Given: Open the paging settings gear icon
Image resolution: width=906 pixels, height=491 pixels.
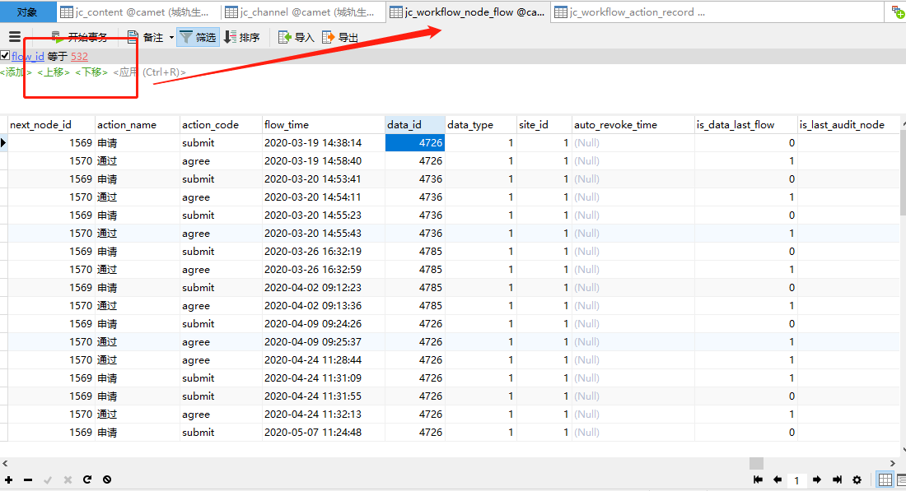Looking at the screenshot, I should pyautogui.click(x=857, y=479).
